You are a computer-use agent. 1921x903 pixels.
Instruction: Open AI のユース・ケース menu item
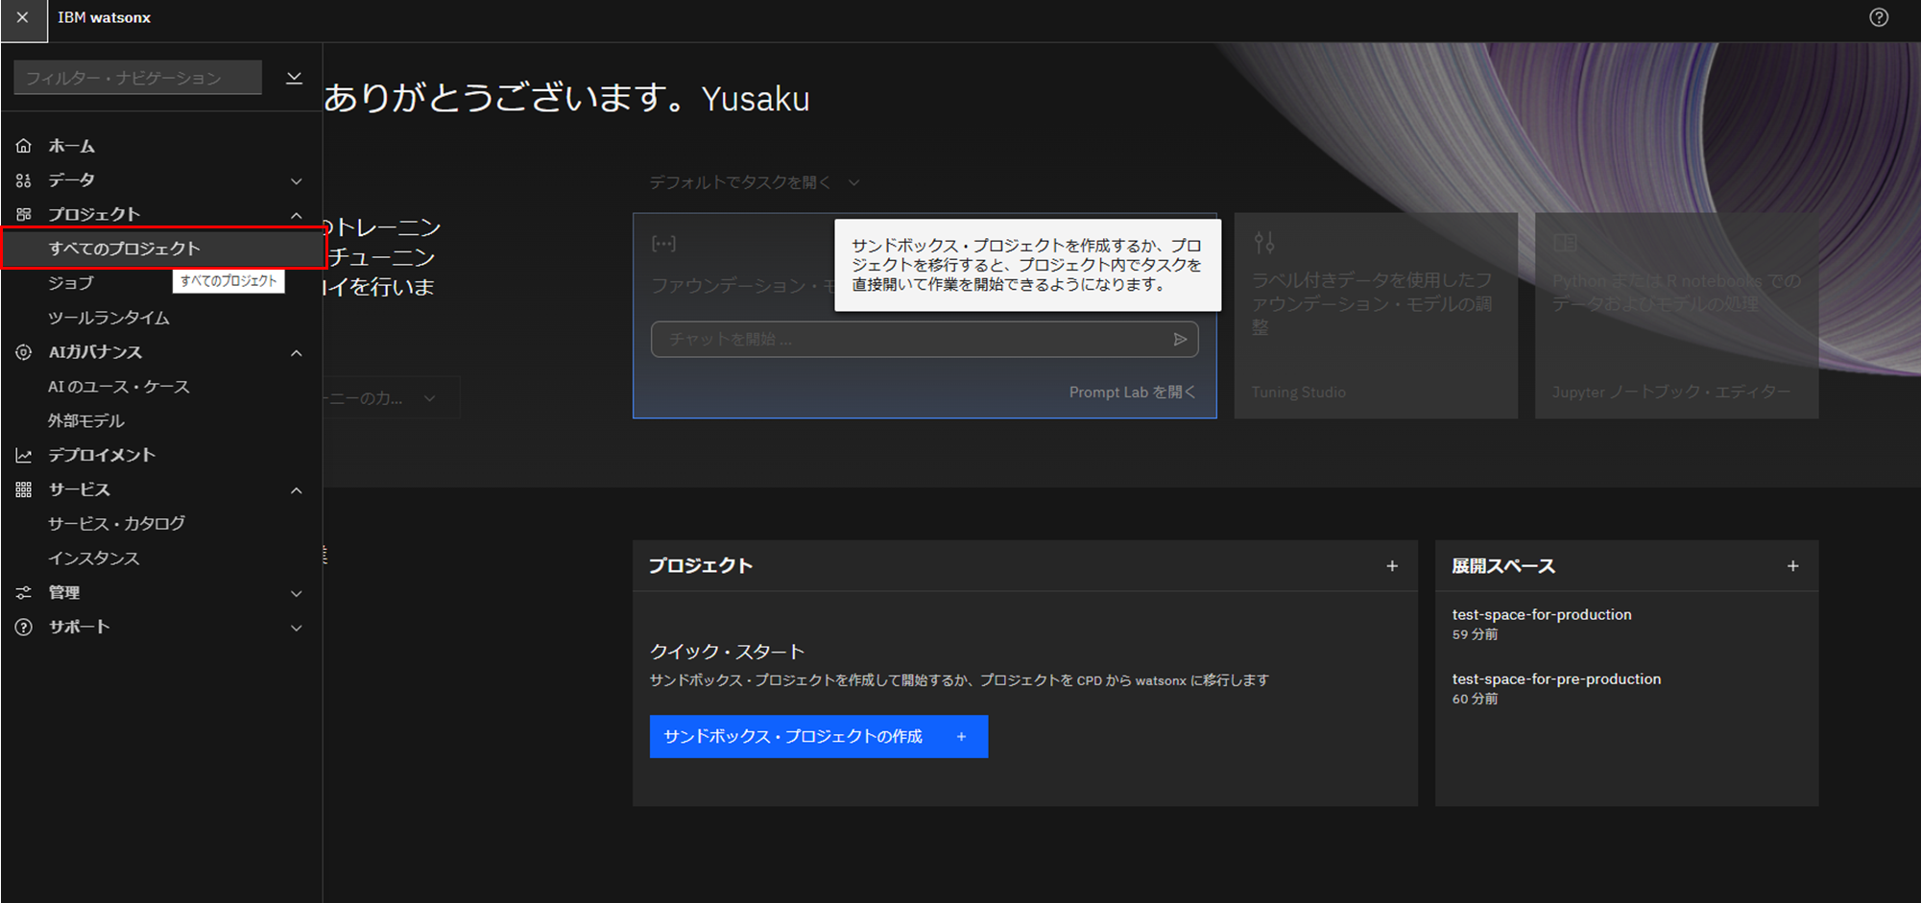(119, 387)
